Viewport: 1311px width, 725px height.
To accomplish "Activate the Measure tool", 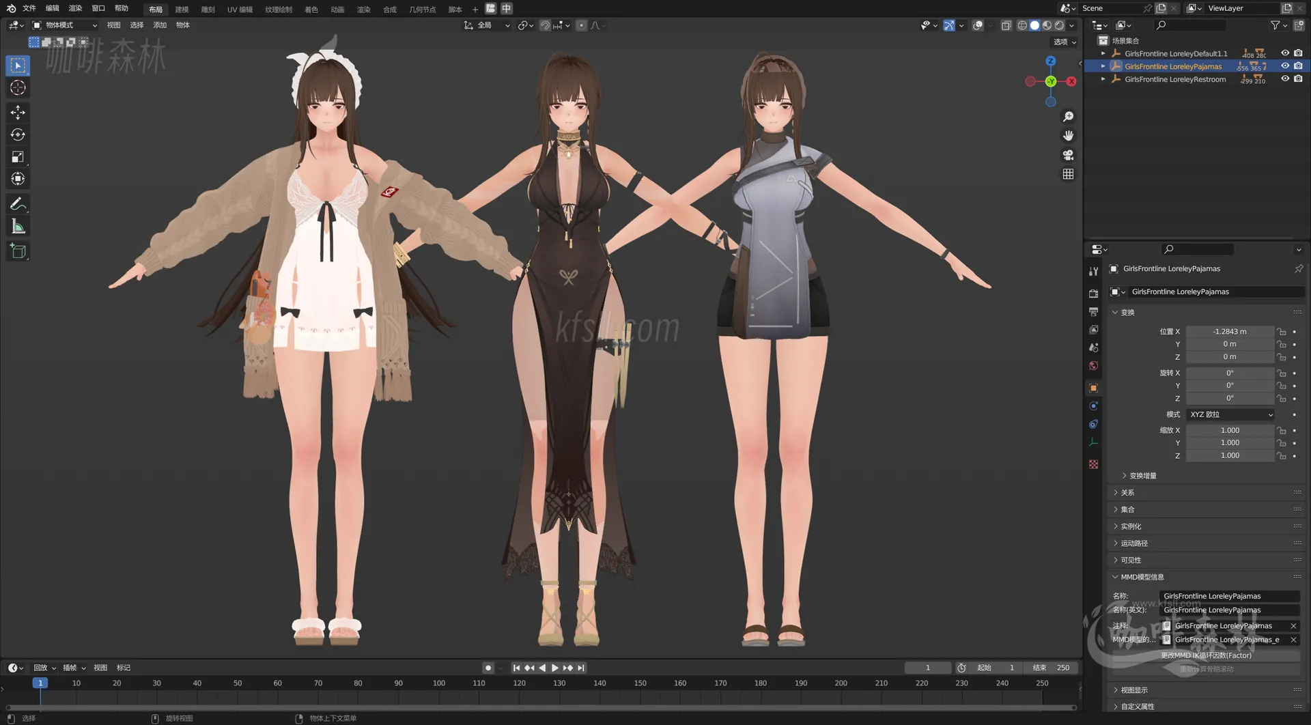I will [x=18, y=225].
